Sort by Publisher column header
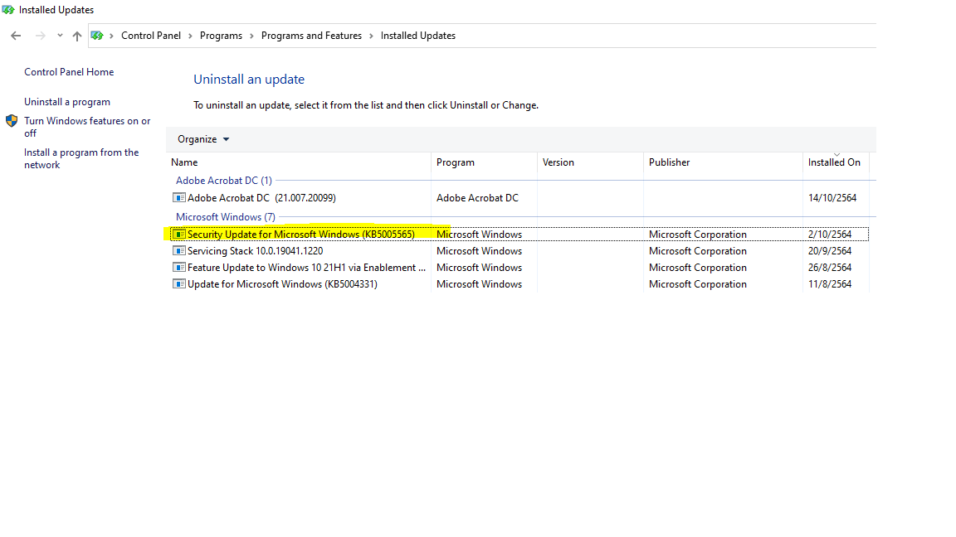 tap(723, 162)
